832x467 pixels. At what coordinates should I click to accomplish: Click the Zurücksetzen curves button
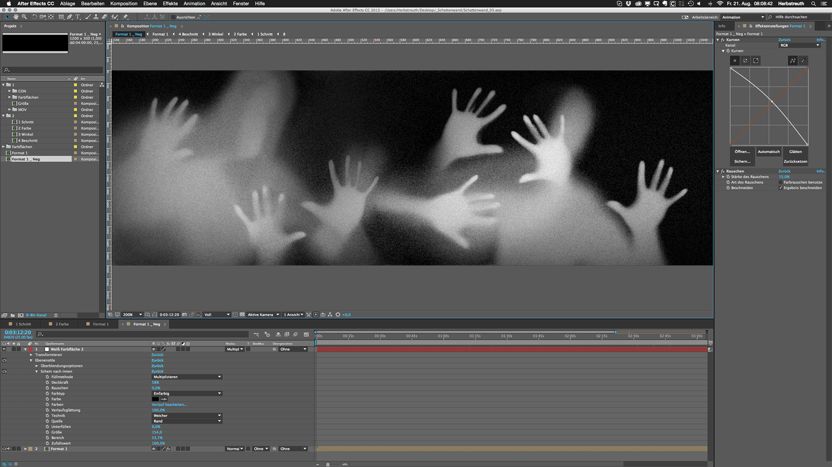pyautogui.click(x=795, y=161)
